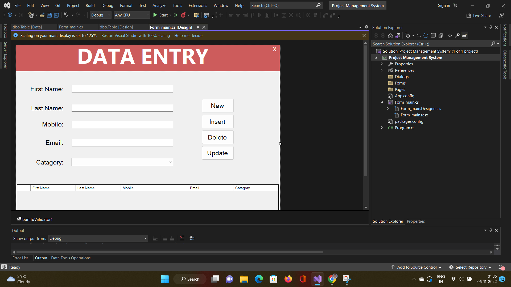Click the Hot Reload flame icon
511x287 pixels.
[183, 15]
